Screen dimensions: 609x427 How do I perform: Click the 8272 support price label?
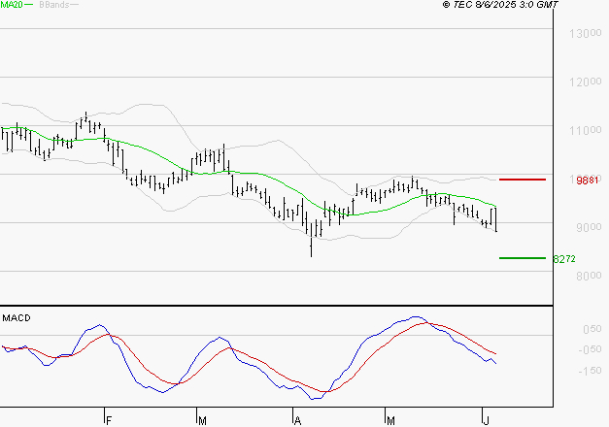(564, 259)
